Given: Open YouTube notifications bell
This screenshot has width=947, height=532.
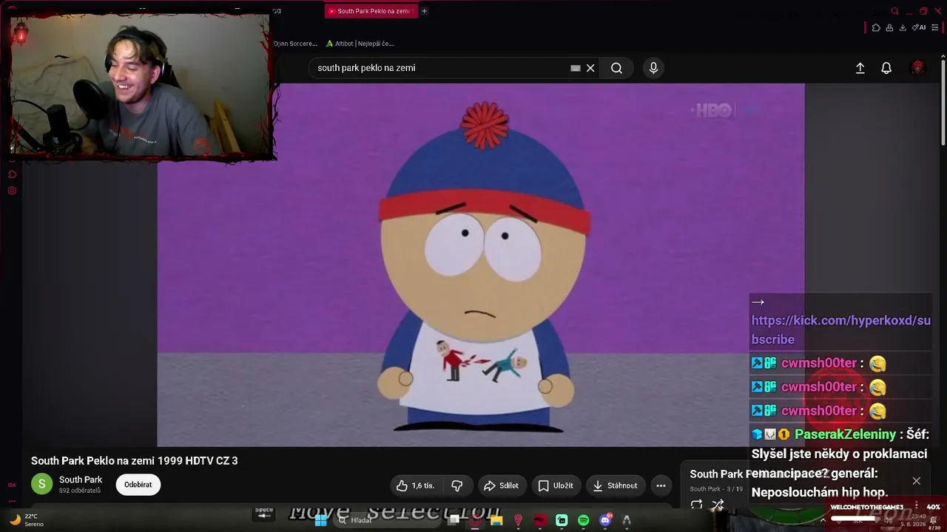Looking at the screenshot, I should coord(886,68).
